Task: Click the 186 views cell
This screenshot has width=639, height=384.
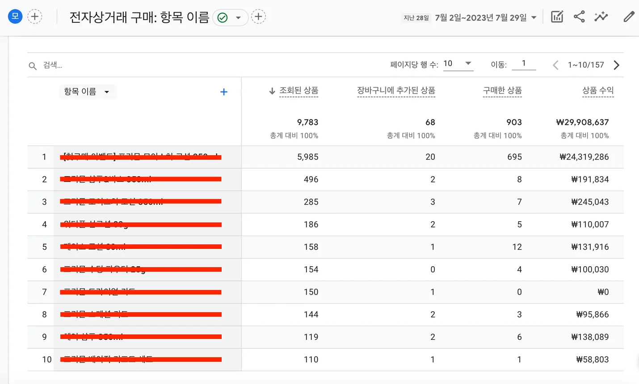Action: point(311,224)
